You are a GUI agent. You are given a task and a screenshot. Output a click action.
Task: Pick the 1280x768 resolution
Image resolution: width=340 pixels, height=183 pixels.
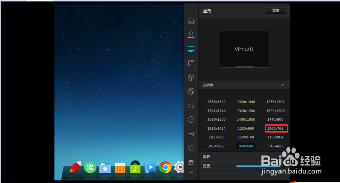(246, 137)
